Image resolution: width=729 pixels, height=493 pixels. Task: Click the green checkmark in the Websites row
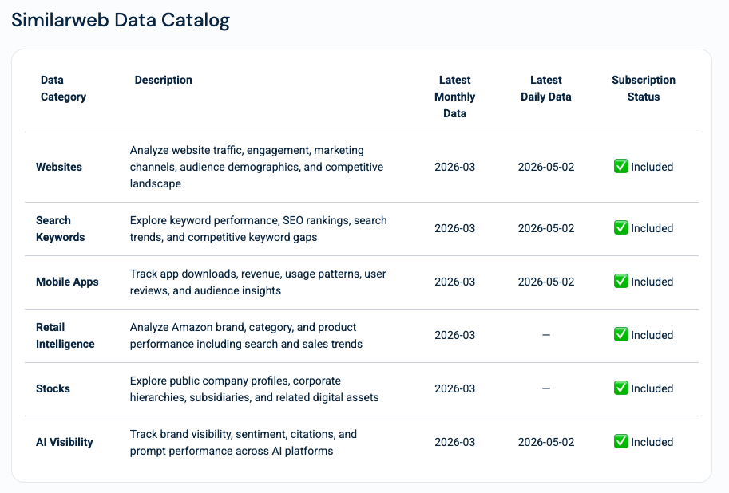621,167
